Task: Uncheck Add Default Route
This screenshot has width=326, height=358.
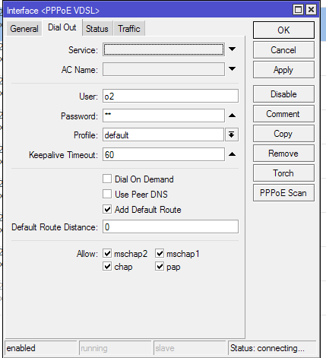Action: click(x=107, y=209)
